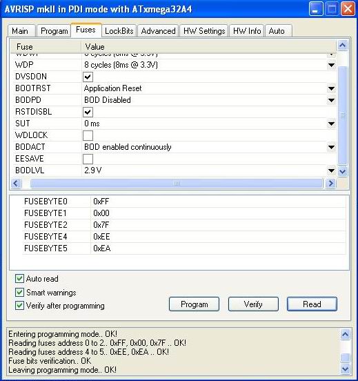Viewport: 358px width, 381px height.
Task: Open the WDP value dropdown
Action: [x=331, y=65]
